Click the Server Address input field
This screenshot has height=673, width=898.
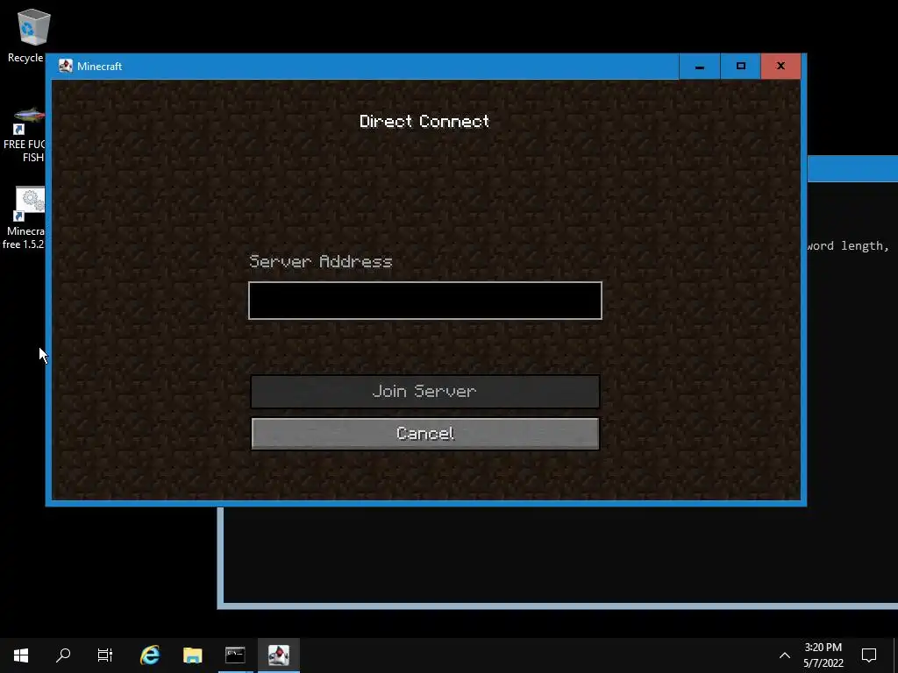tap(425, 301)
